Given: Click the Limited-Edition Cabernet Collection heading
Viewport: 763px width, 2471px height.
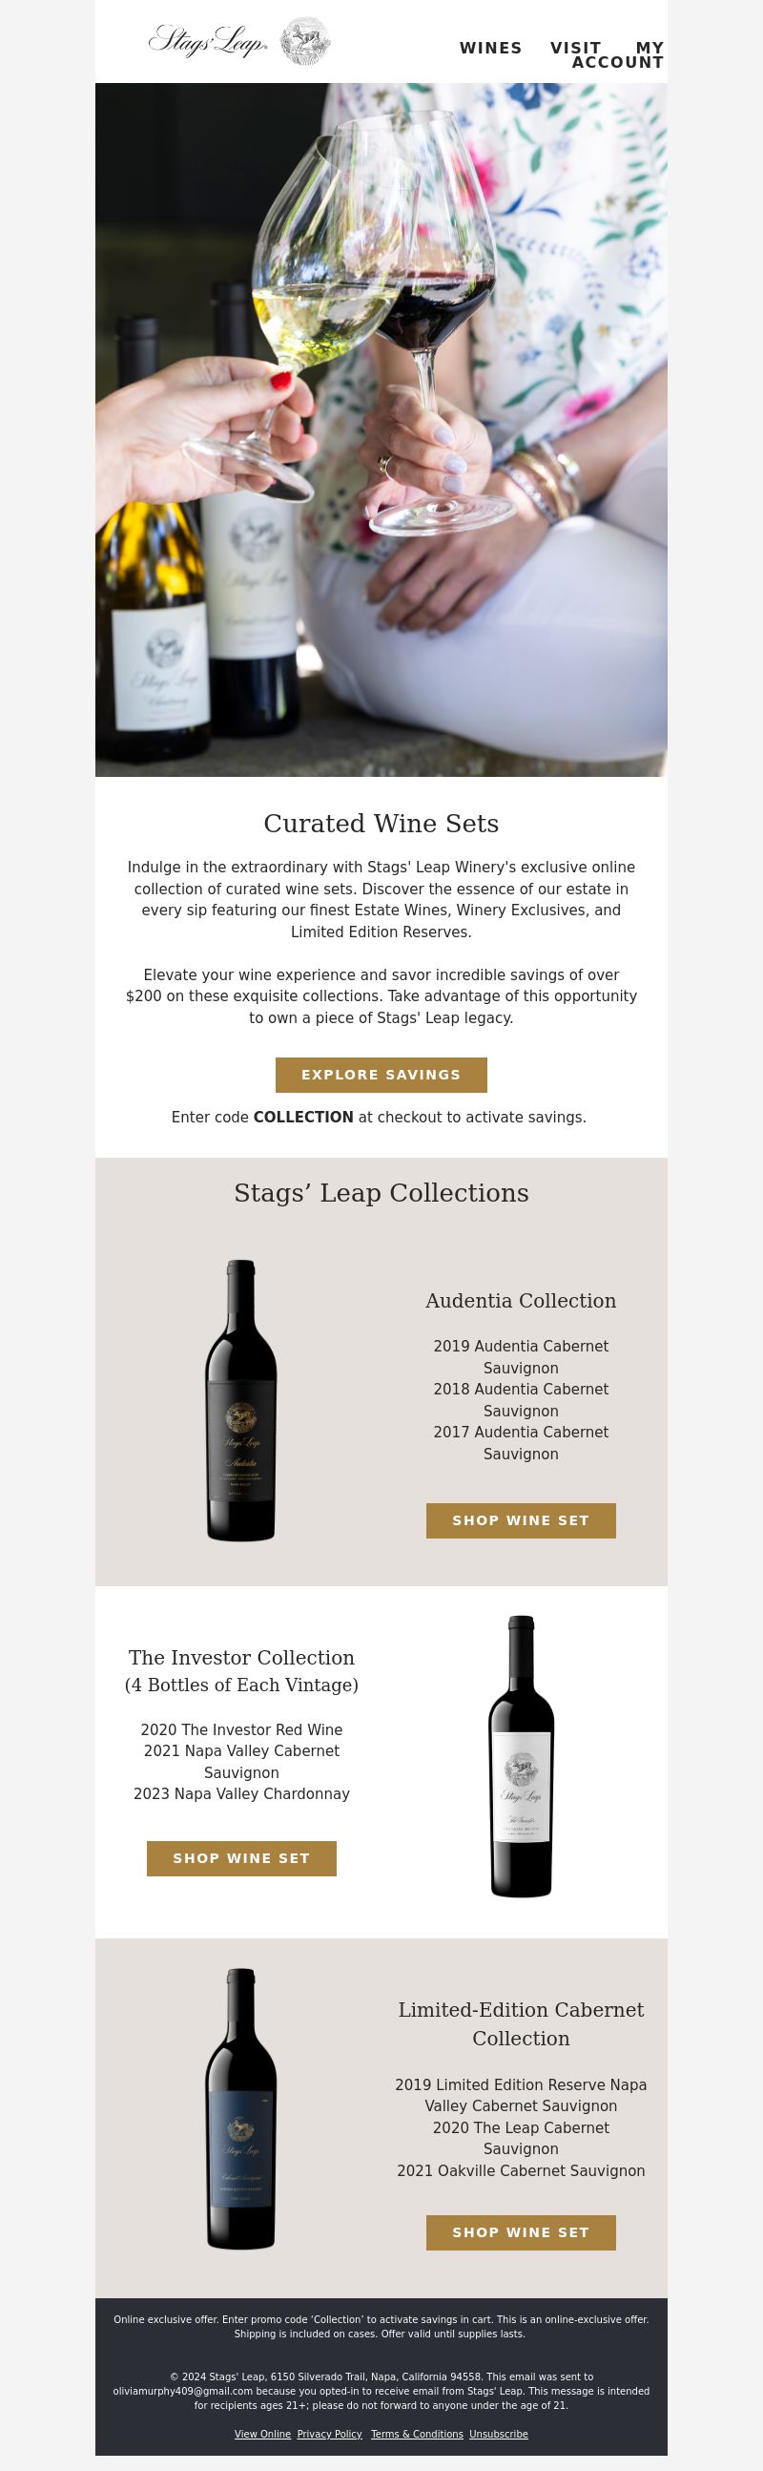Looking at the screenshot, I should click(522, 2023).
